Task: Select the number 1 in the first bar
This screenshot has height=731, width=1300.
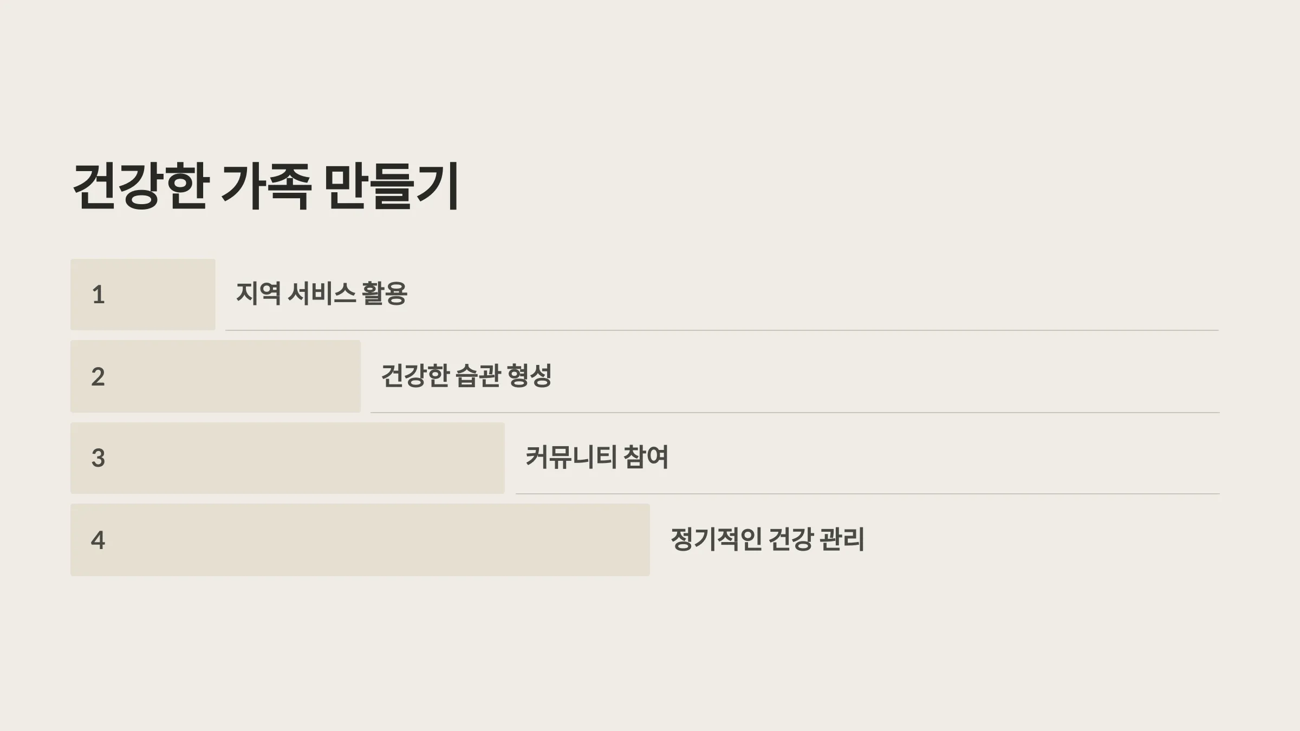Action: point(99,295)
